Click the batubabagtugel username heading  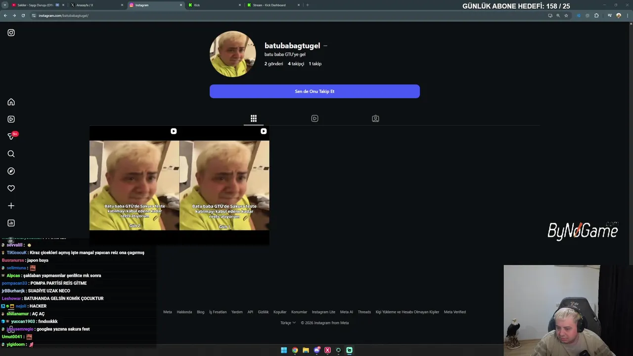click(x=292, y=45)
